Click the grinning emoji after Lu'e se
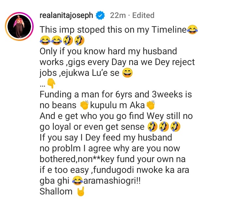 128,73
